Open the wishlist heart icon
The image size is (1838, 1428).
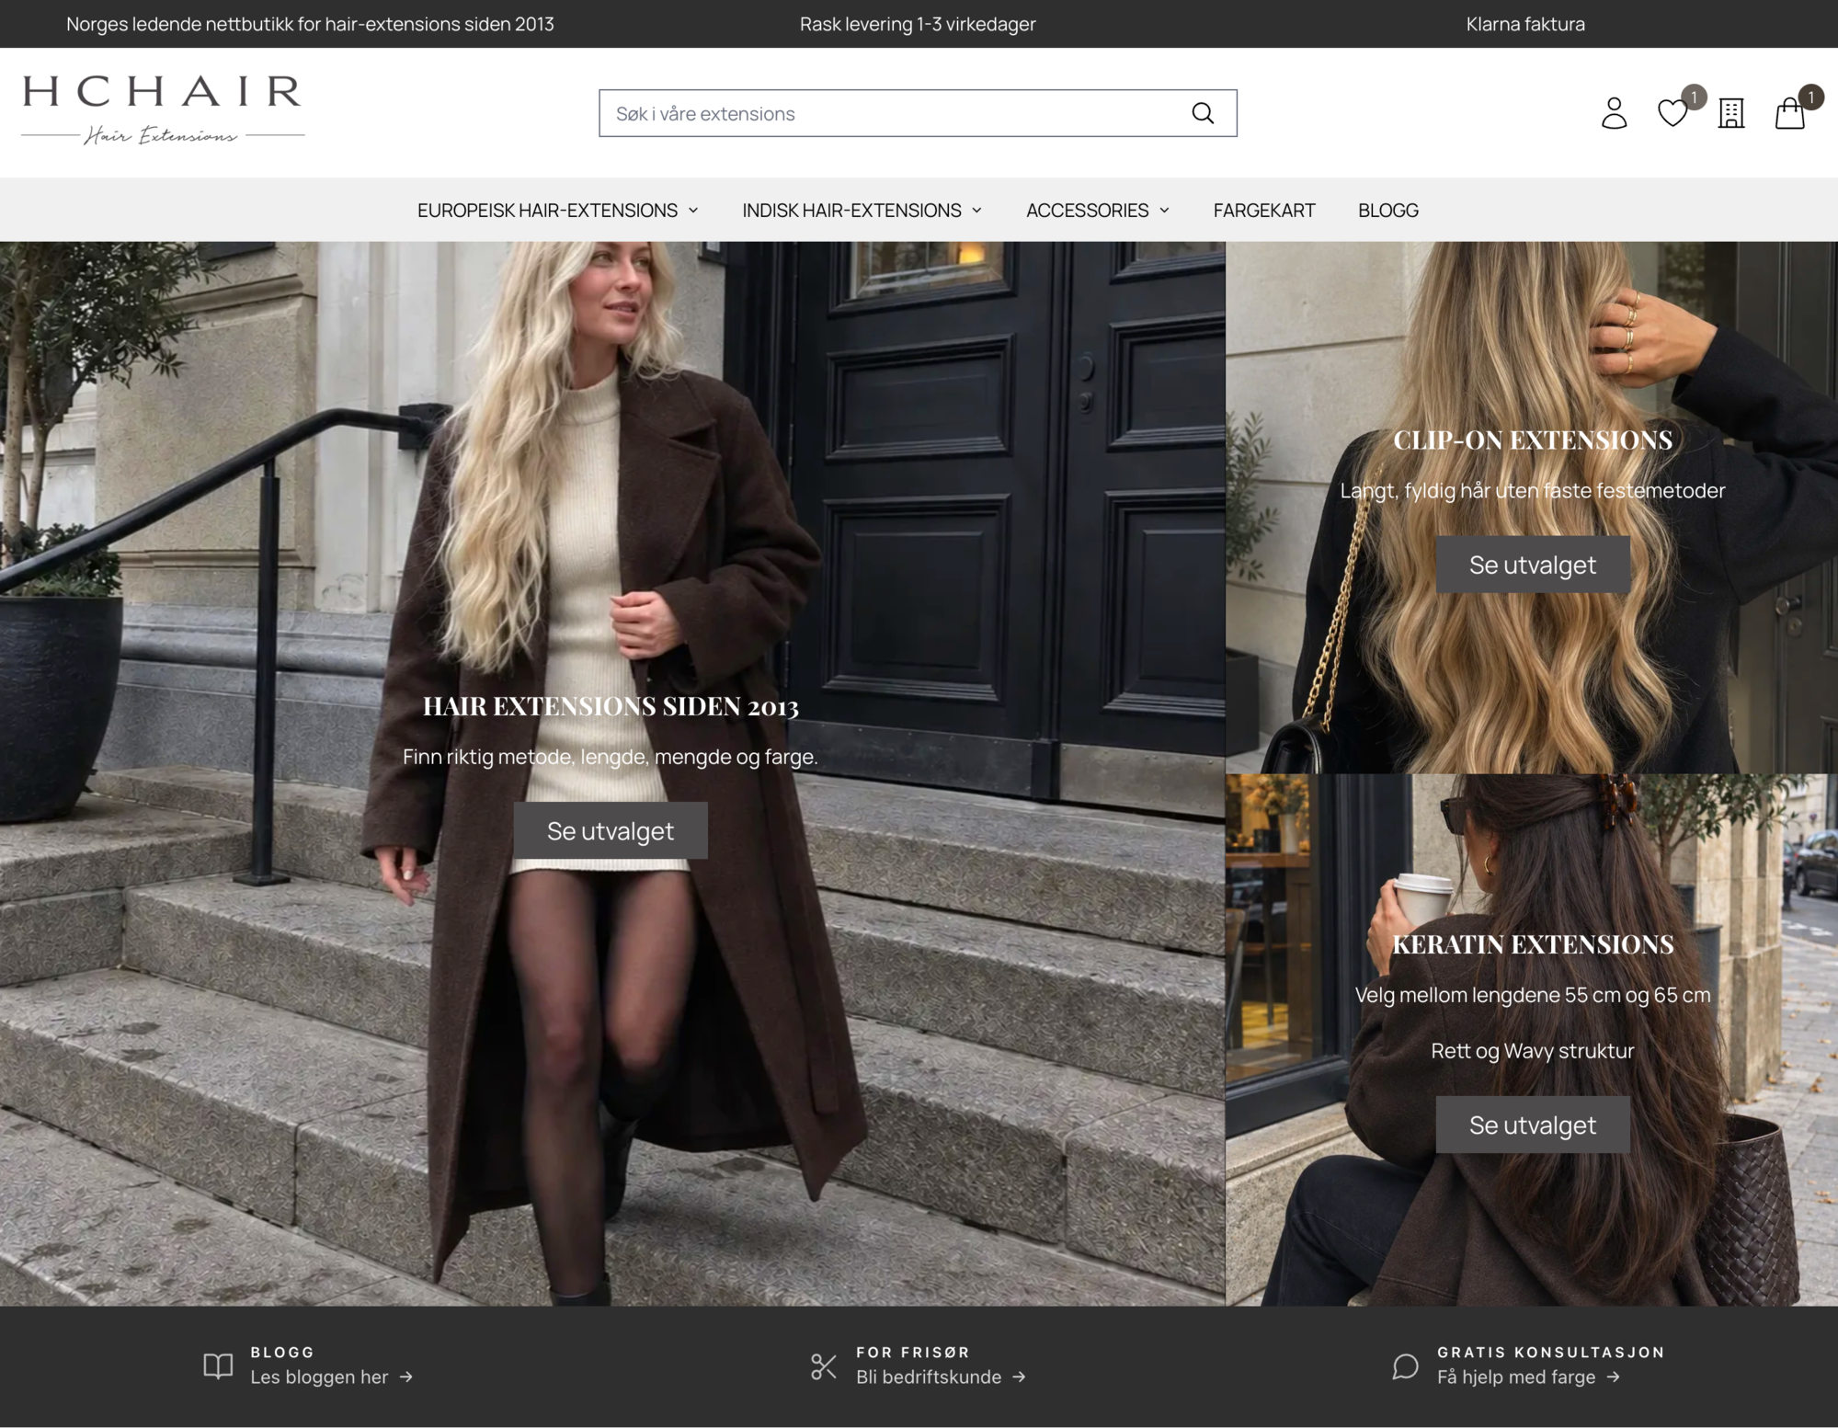point(1672,113)
